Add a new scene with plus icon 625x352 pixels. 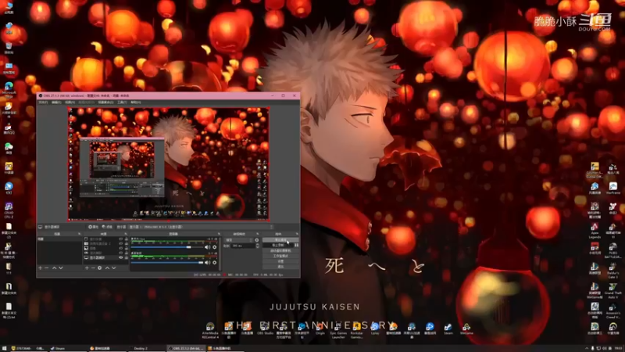(x=41, y=268)
